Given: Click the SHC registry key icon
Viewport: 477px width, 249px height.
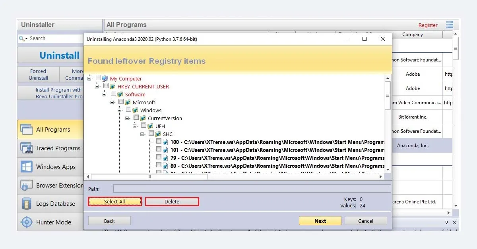Looking at the screenshot, I should [157, 134].
